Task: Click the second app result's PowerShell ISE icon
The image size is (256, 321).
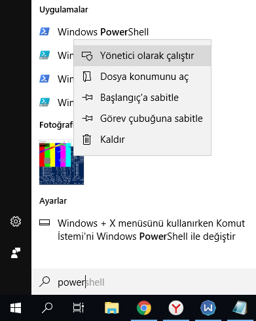Action: click(45, 55)
